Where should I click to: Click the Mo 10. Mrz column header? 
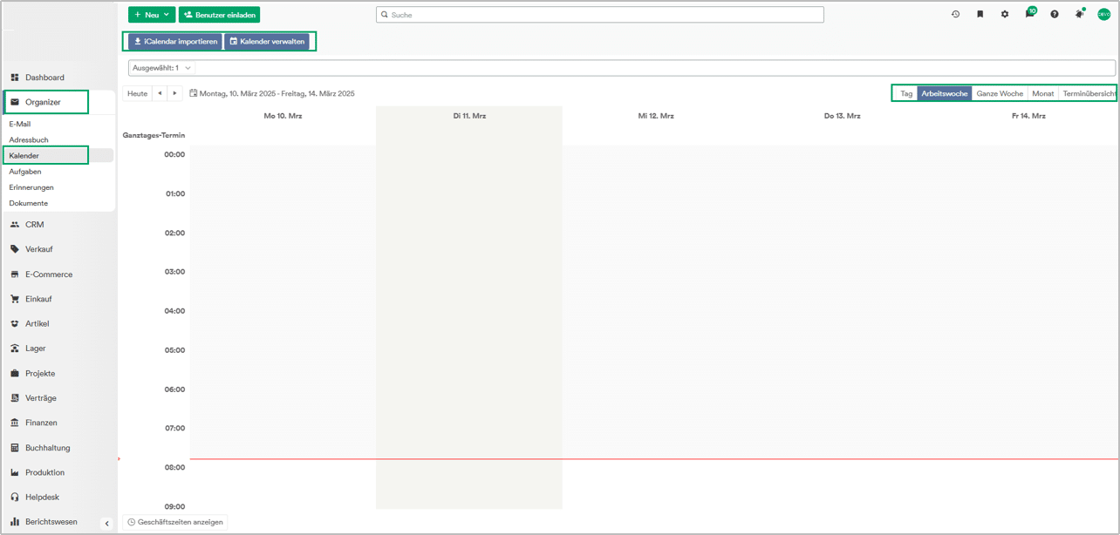click(283, 116)
